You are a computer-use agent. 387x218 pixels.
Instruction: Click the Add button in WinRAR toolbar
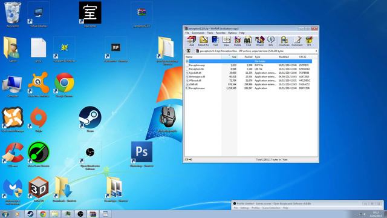(191, 41)
